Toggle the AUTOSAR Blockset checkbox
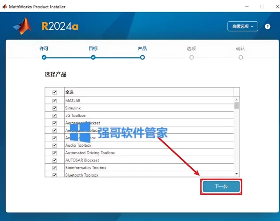 point(54,161)
